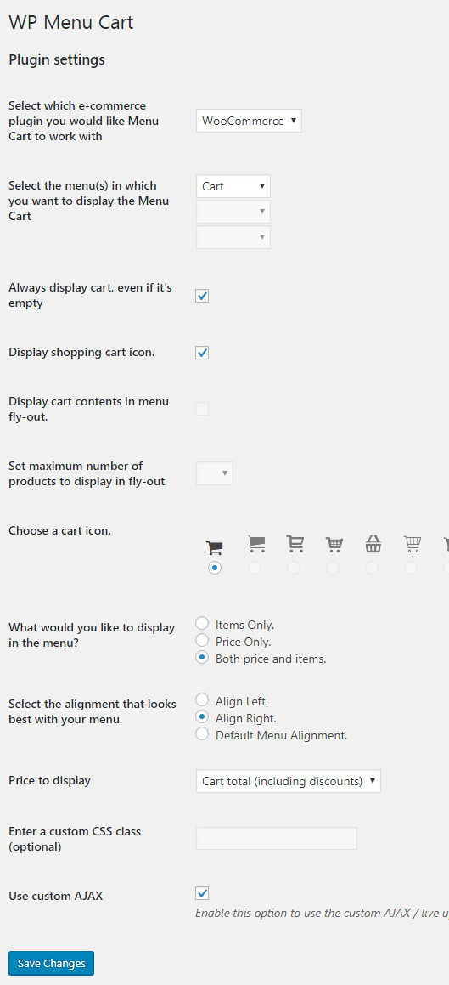Expand the Cart menu selection dropdown
The width and height of the screenshot is (449, 985).
pyautogui.click(x=233, y=187)
